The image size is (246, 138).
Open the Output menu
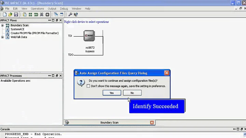52,9
